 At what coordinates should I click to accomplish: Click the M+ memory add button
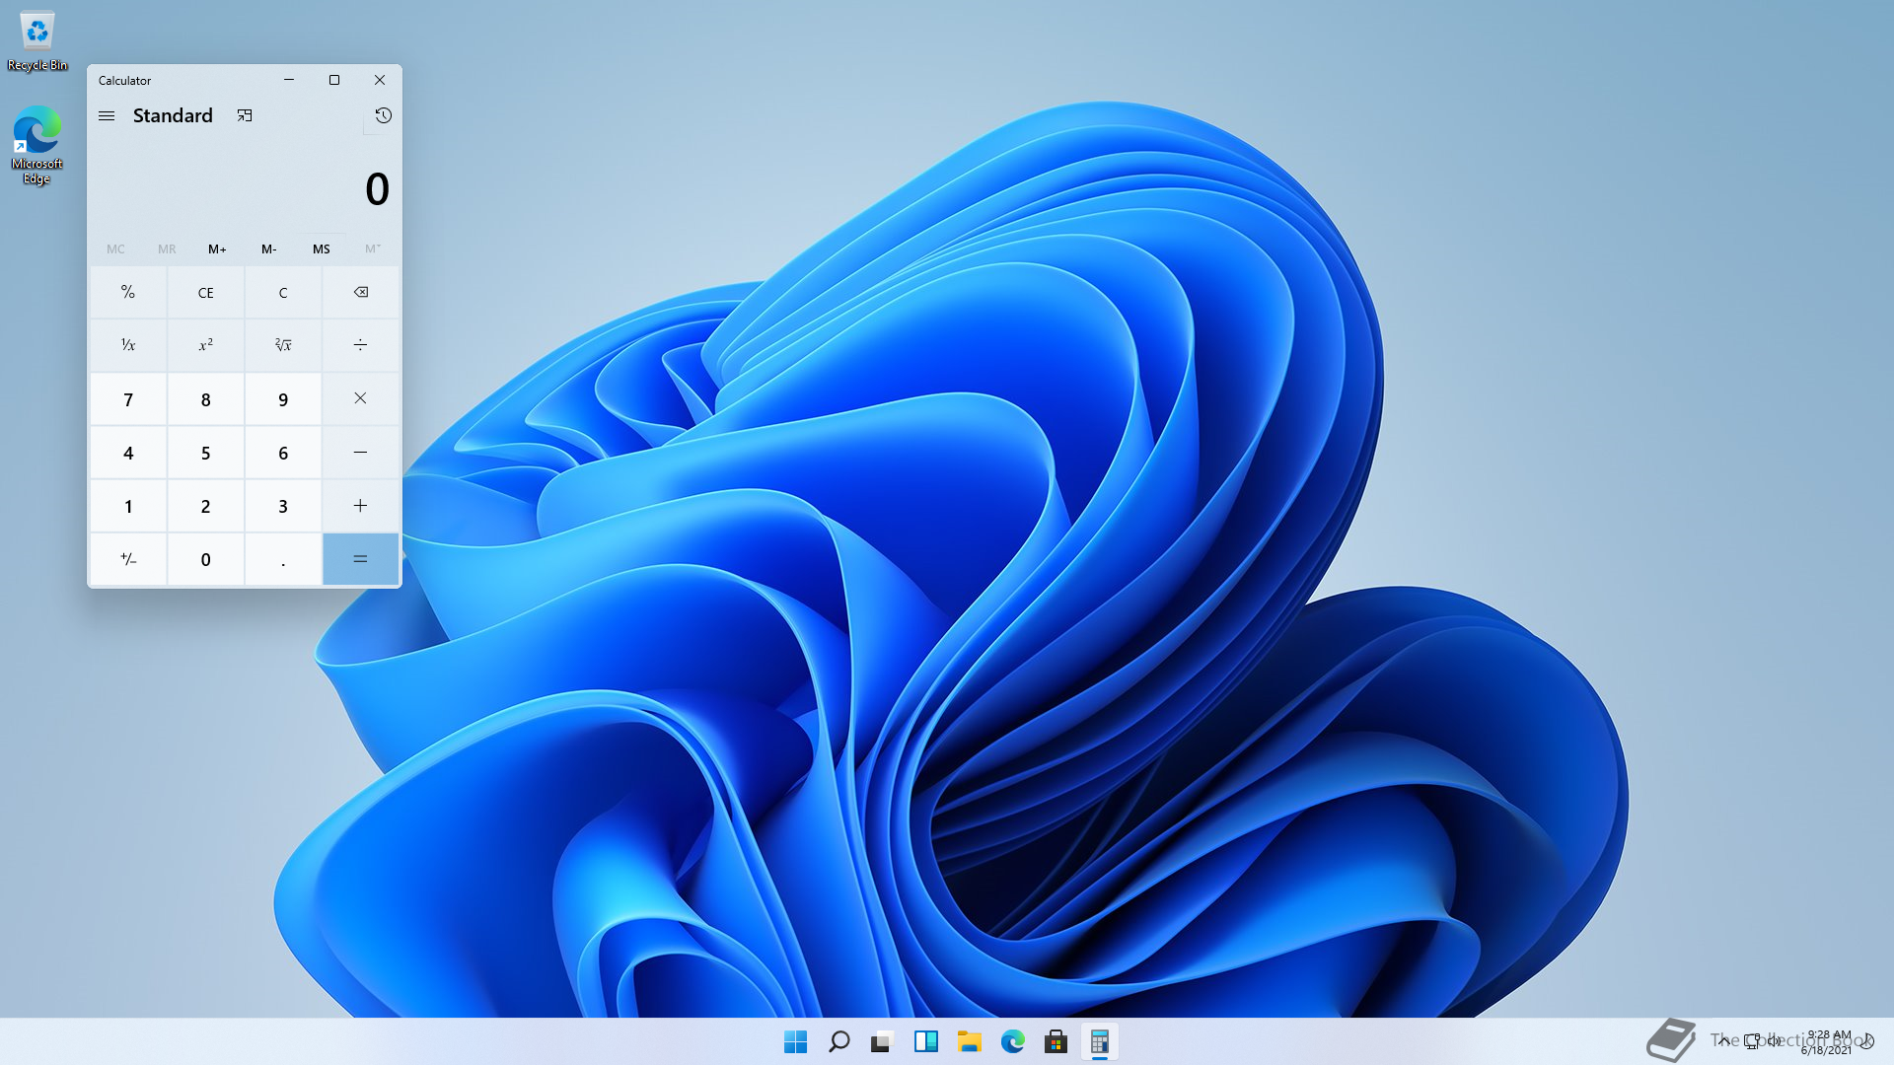click(217, 249)
